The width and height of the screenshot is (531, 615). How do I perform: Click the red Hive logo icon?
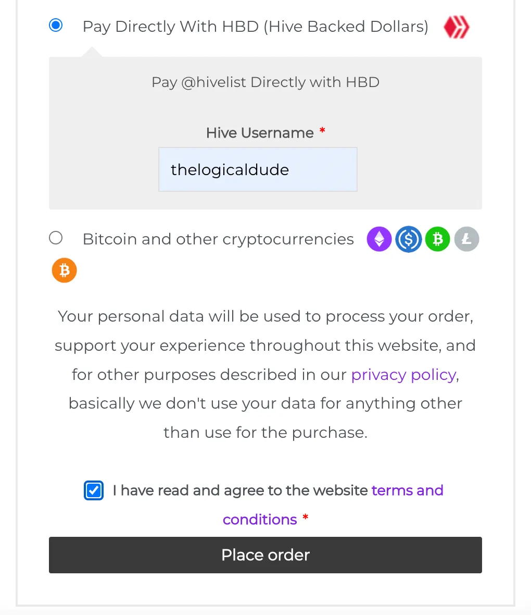456,27
